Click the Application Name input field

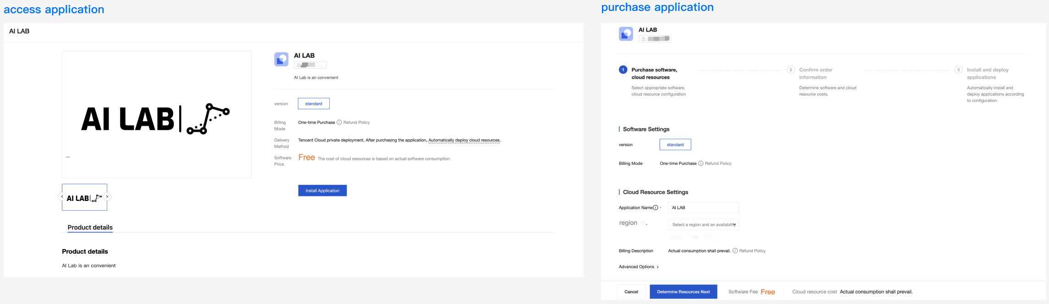704,208
